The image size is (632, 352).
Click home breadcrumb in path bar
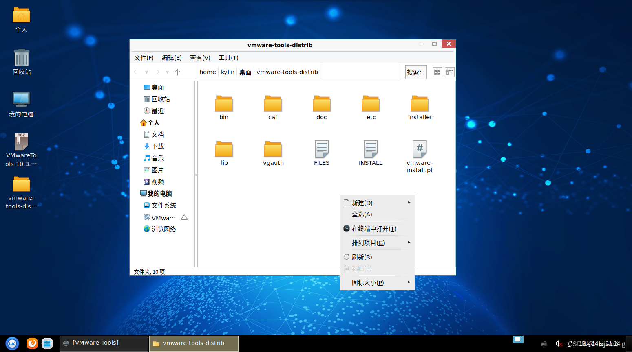(208, 72)
